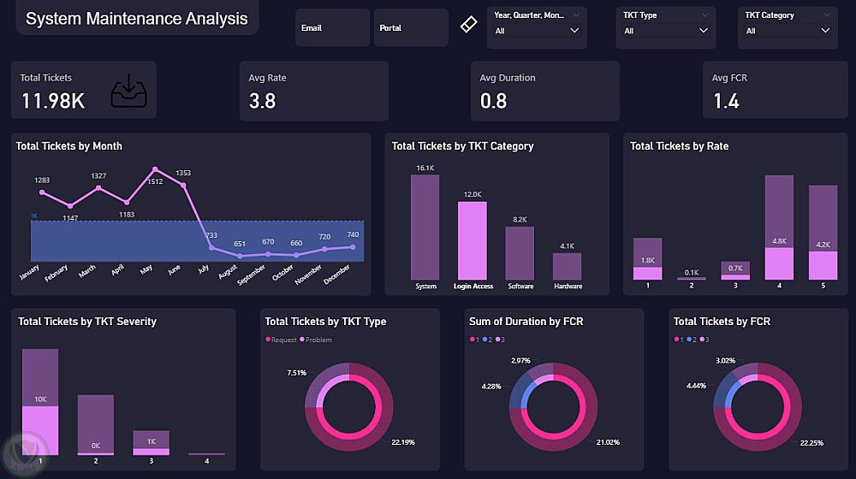Select the Login Access category bar
This screenshot has width=856, height=479.
click(x=473, y=240)
